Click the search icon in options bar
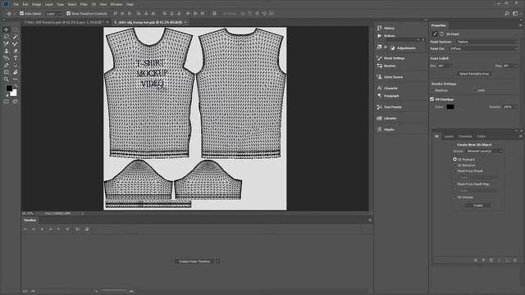 507,13
